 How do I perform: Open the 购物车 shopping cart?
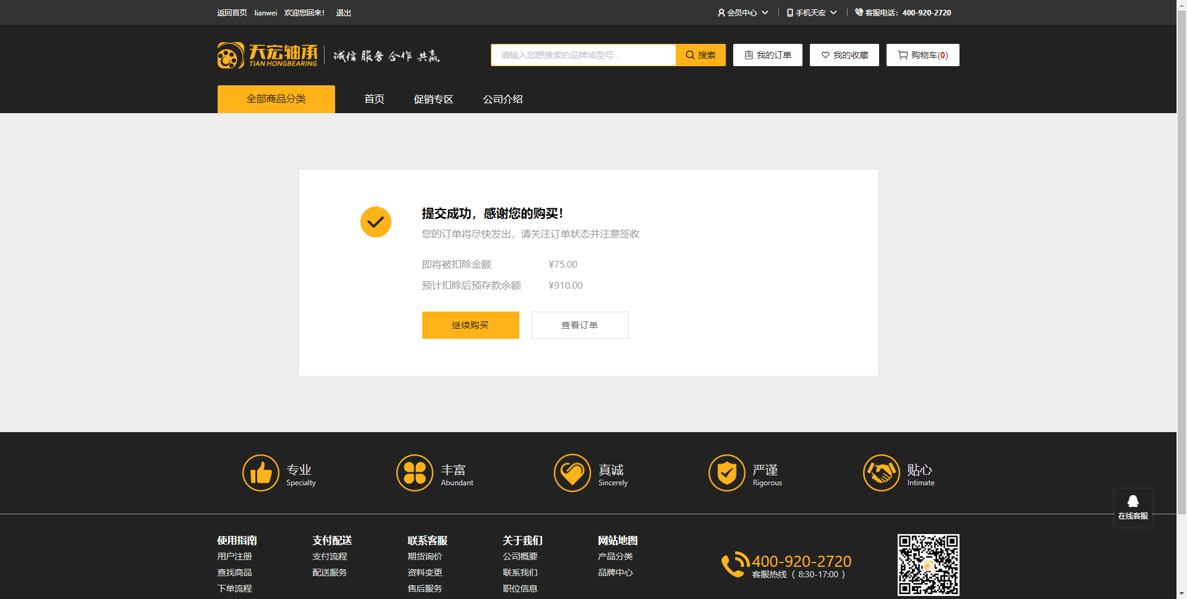(922, 55)
